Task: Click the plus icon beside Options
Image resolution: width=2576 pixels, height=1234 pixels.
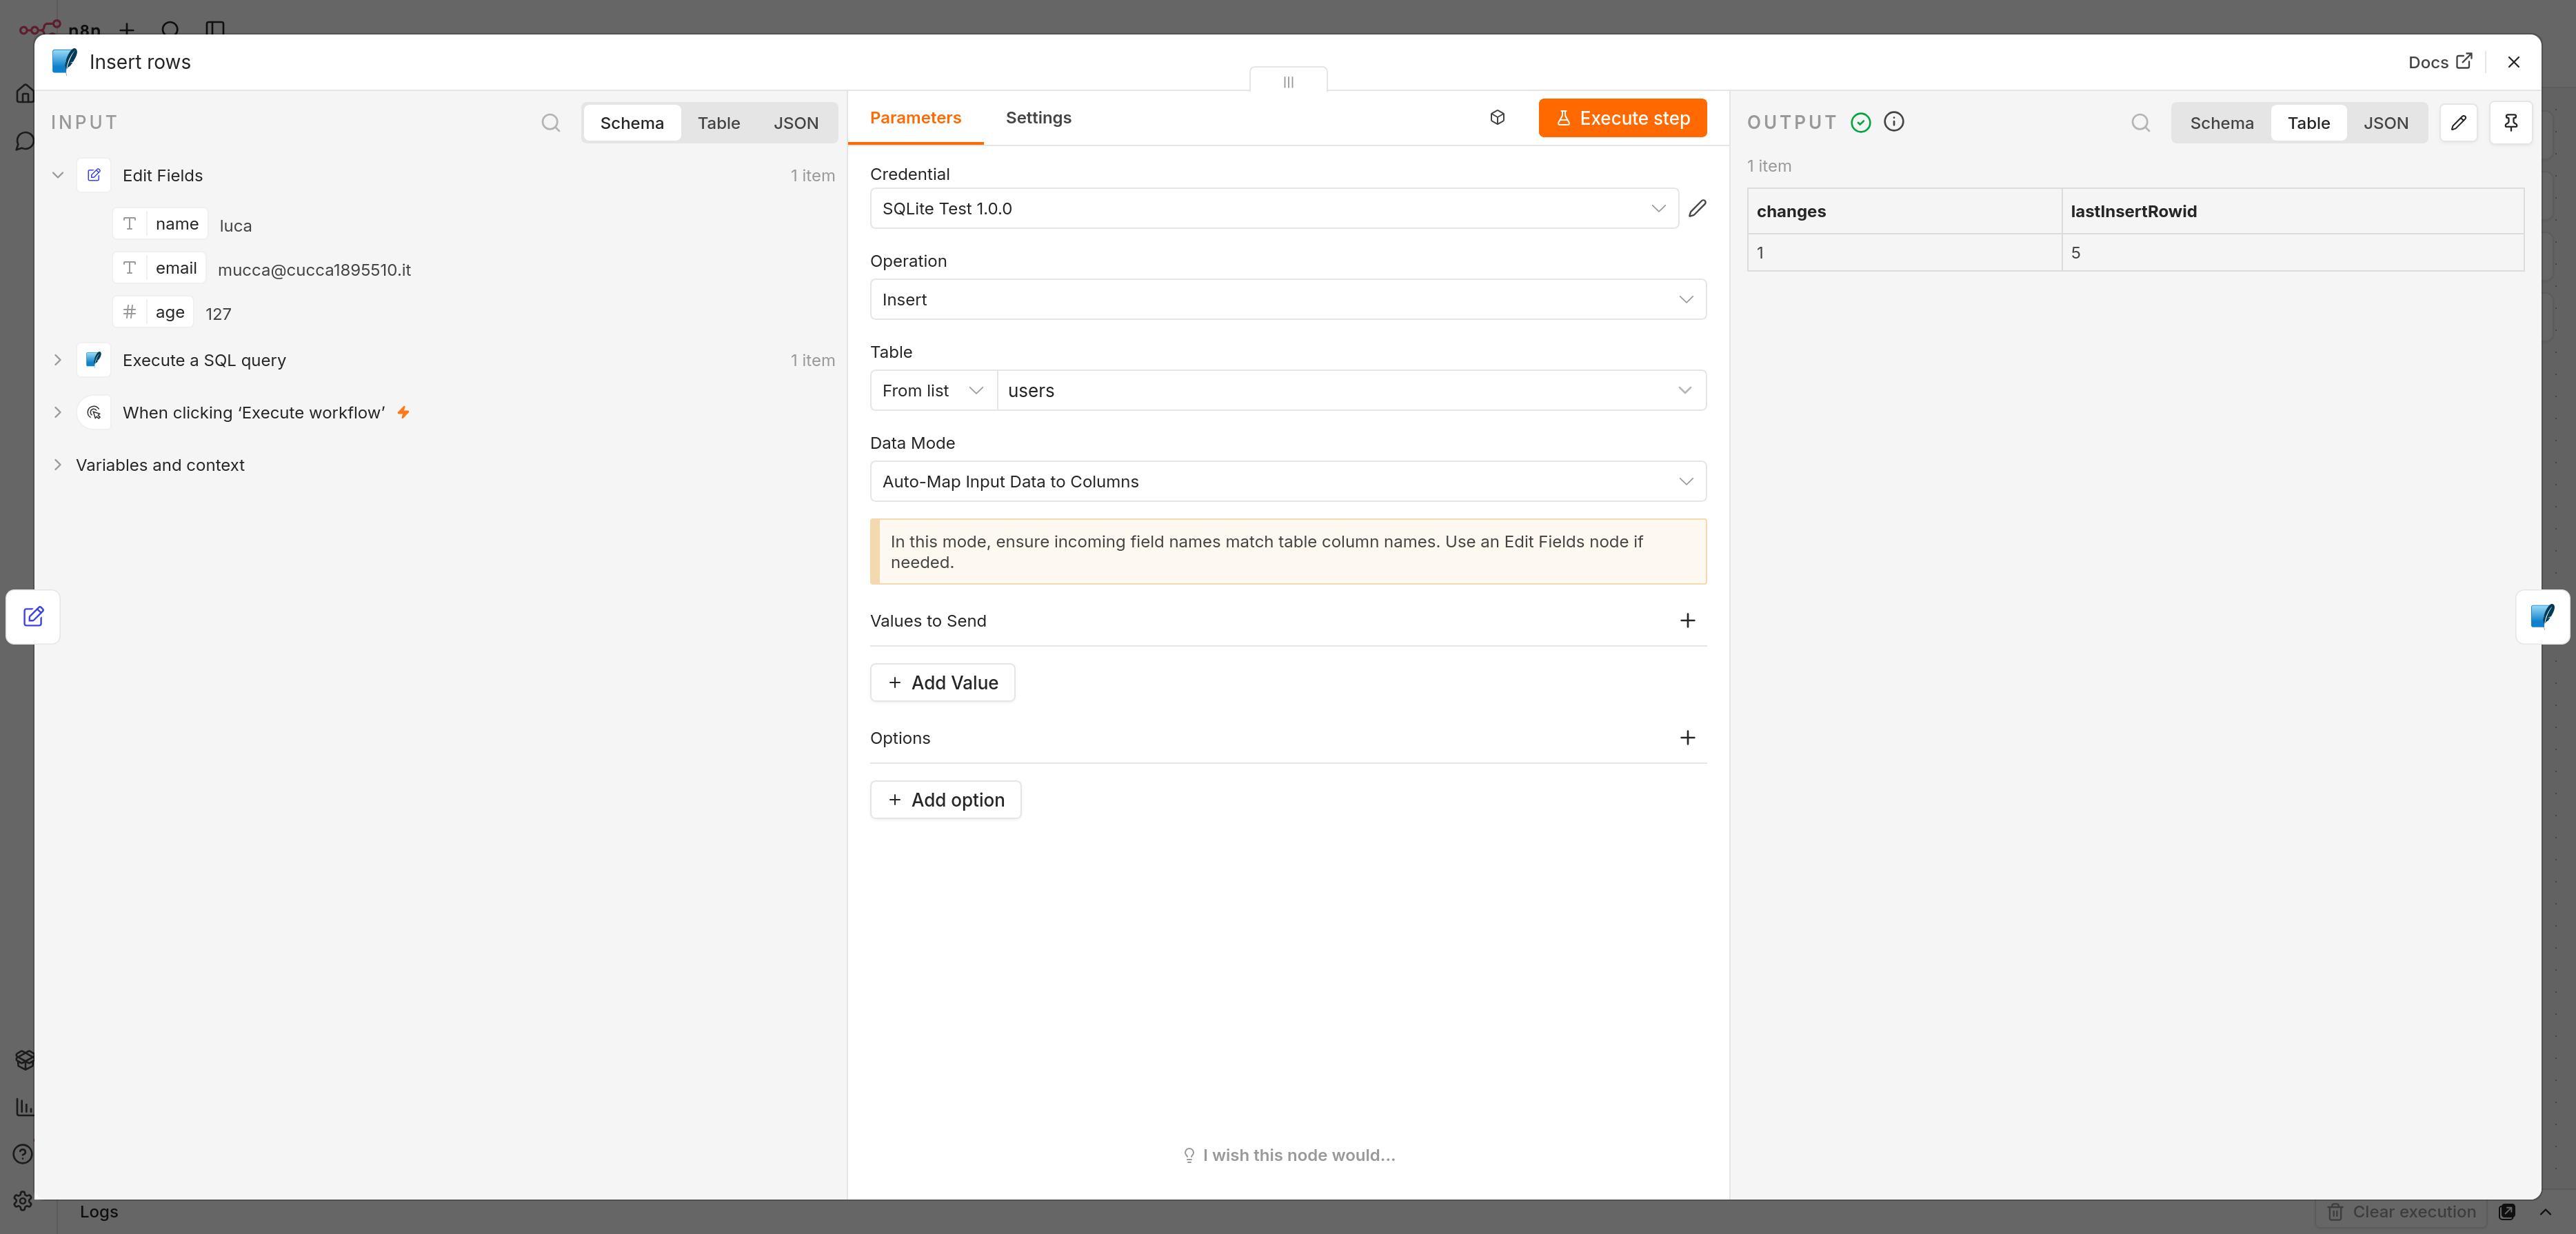Action: [1687, 737]
